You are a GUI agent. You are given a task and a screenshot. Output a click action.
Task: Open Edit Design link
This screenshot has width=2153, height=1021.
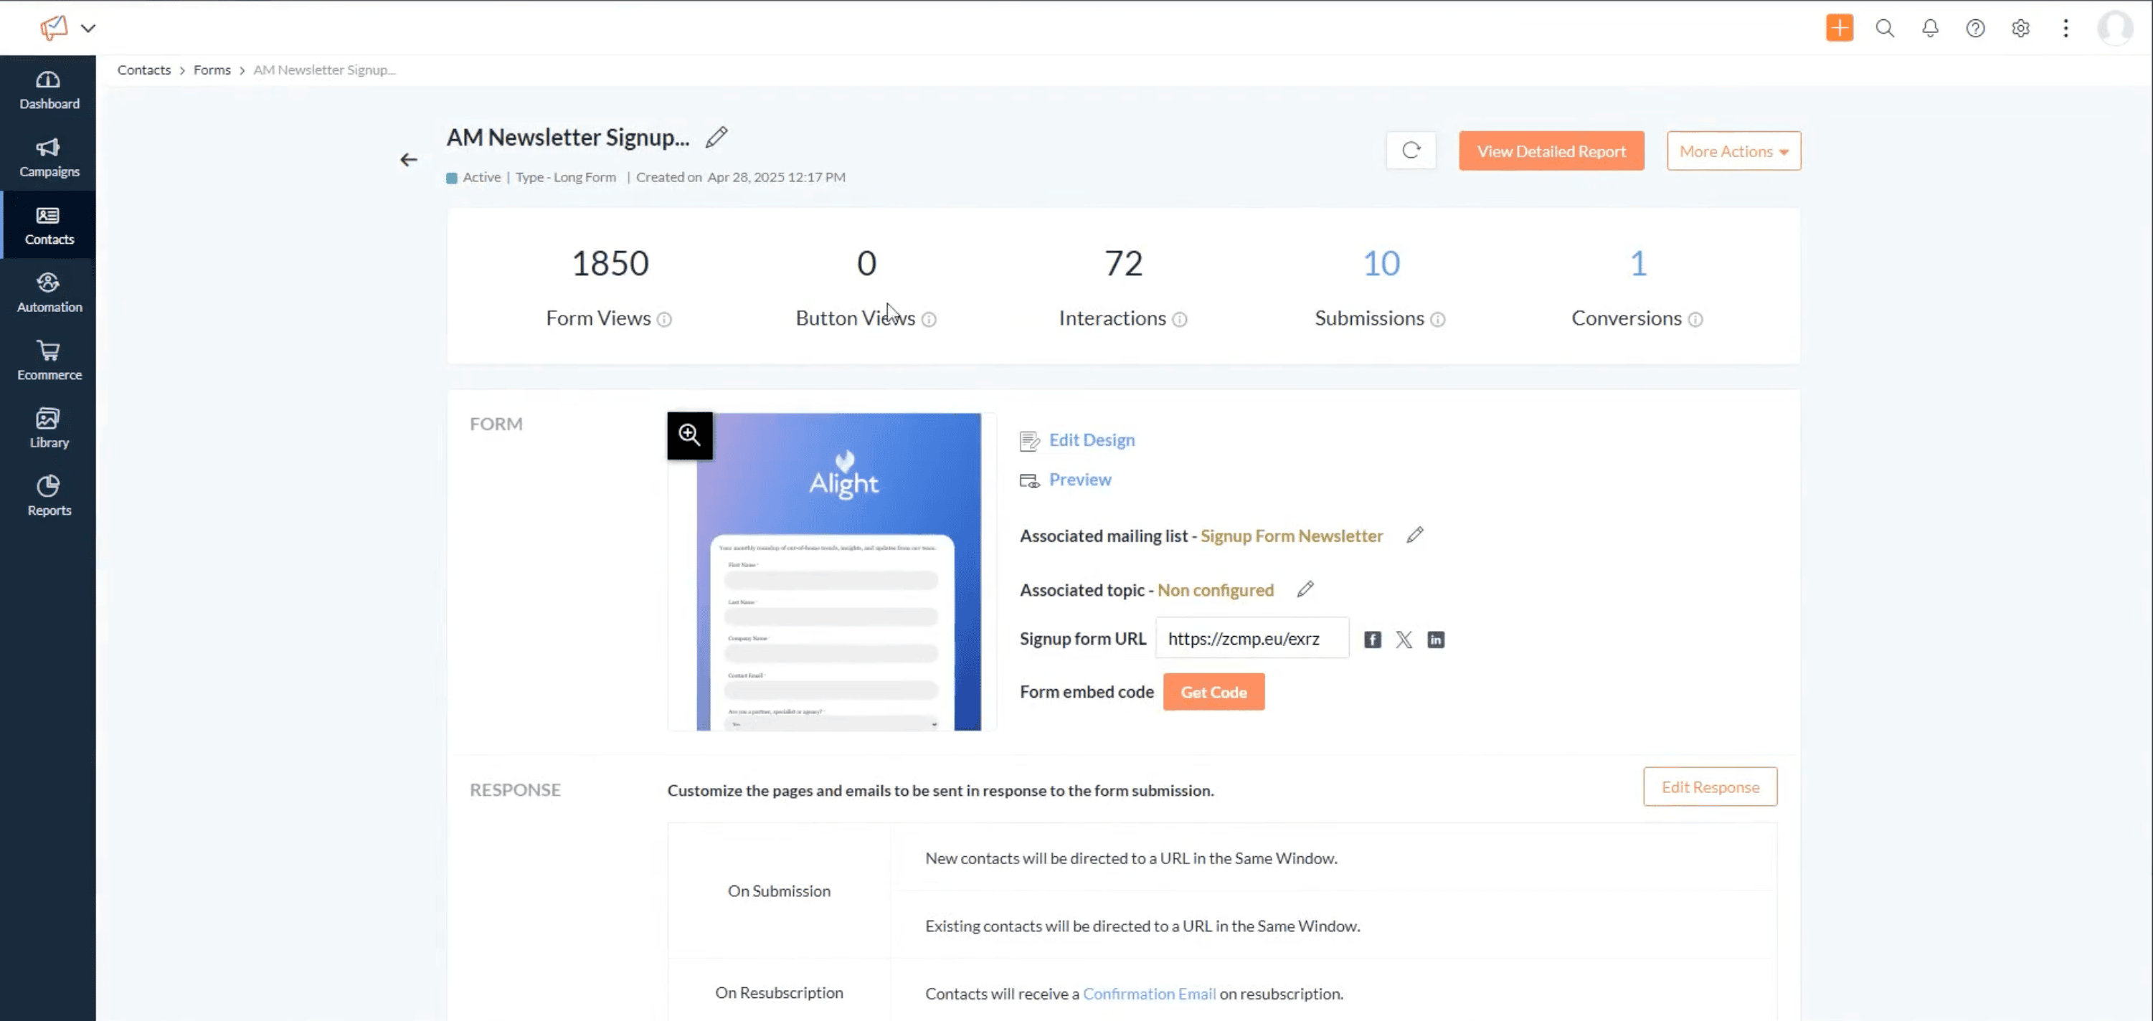pos(1092,440)
